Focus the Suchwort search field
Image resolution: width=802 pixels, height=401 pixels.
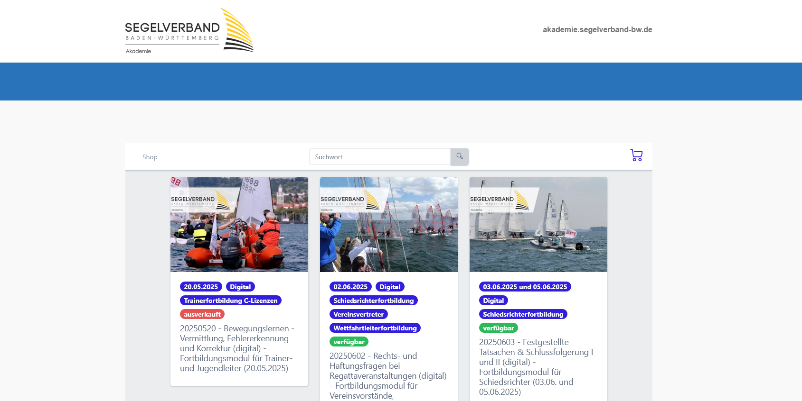click(x=380, y=157)
